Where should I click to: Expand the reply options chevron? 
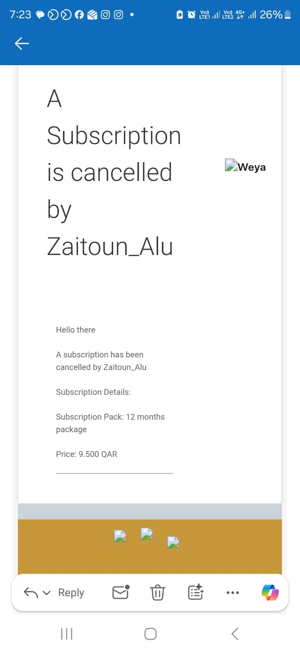[47, 593]
